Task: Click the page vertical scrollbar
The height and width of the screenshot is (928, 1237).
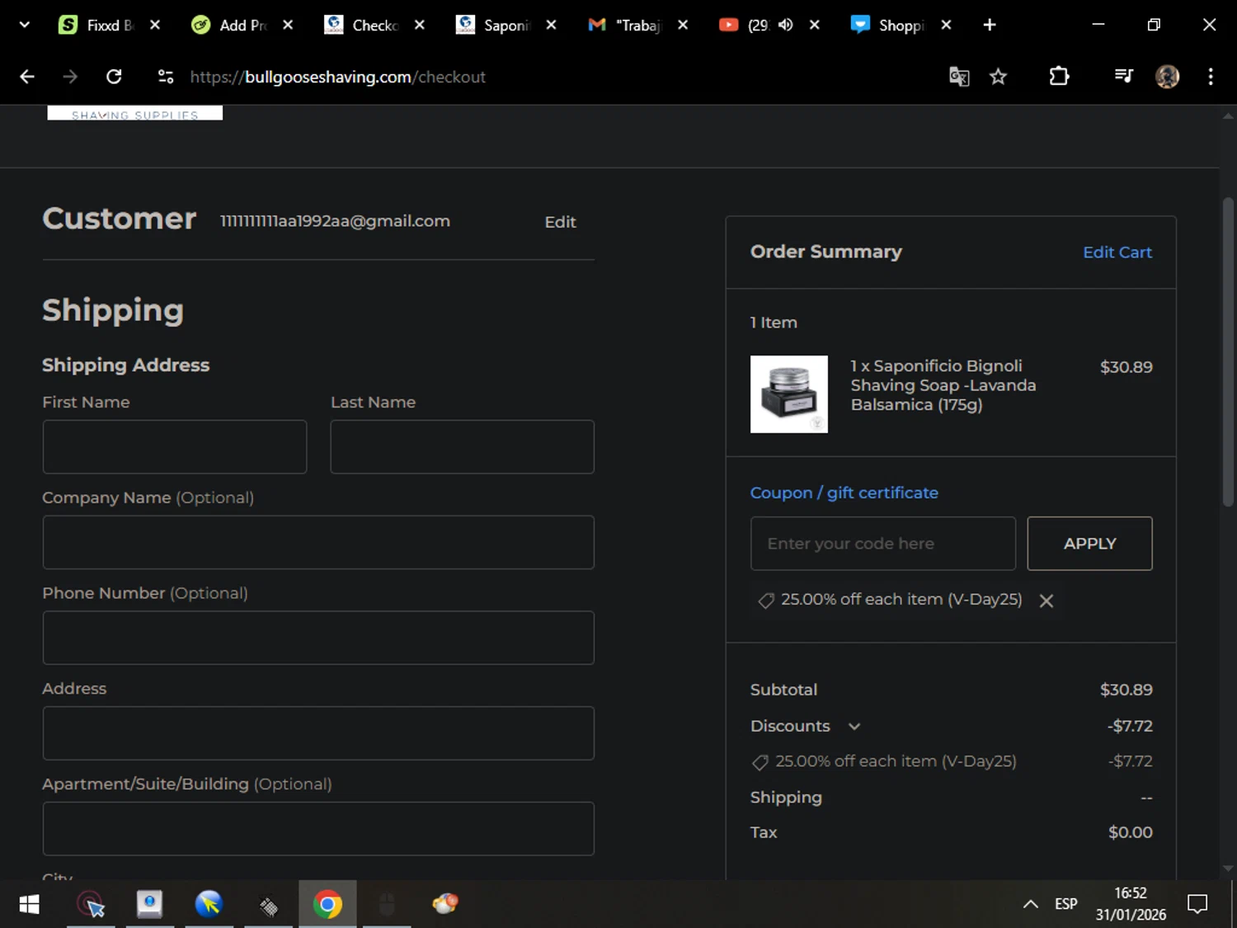Action: coord(1228,351)
